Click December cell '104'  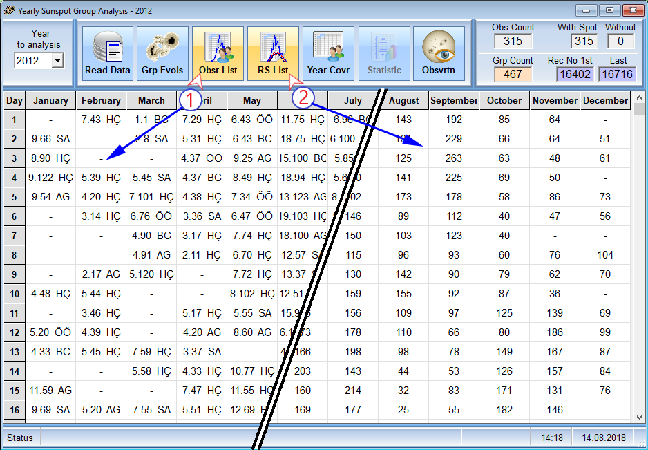click(605, 255)
